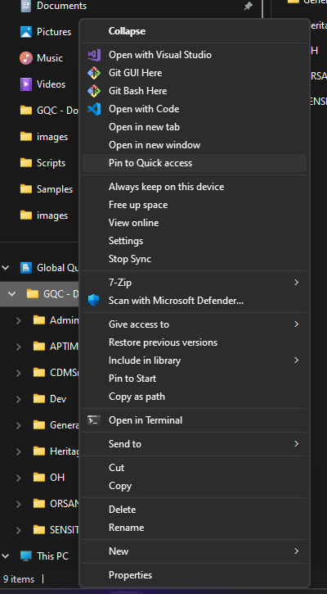Click the 9 items status text
This screenshot has height=594, width=327.
(19, 579)
